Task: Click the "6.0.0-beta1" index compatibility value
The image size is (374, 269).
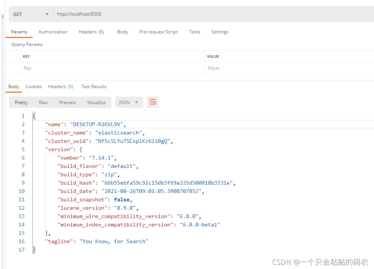Action: click(200, 225)
